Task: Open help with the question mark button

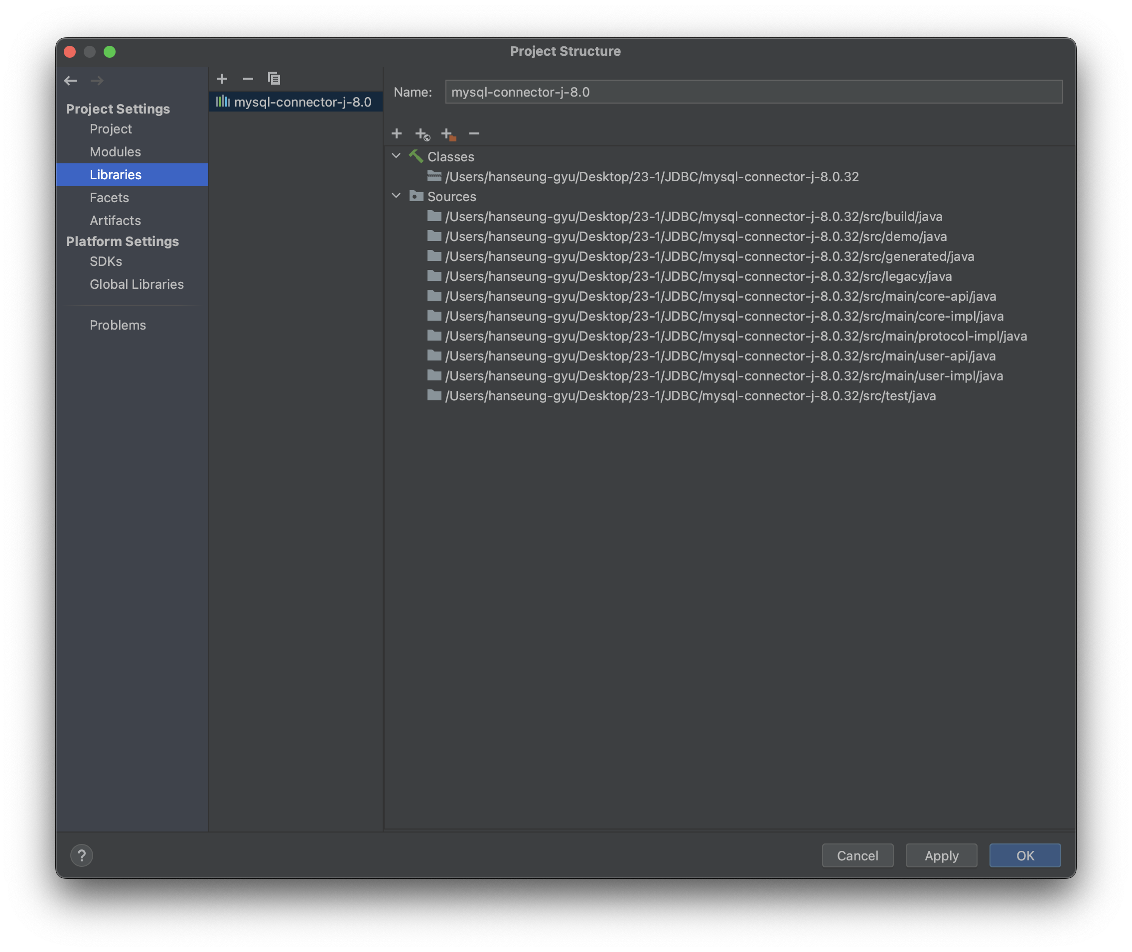Action: 82,855
